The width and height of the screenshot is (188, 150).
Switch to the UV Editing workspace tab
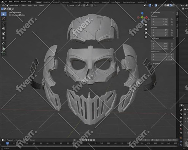[66, 2]
